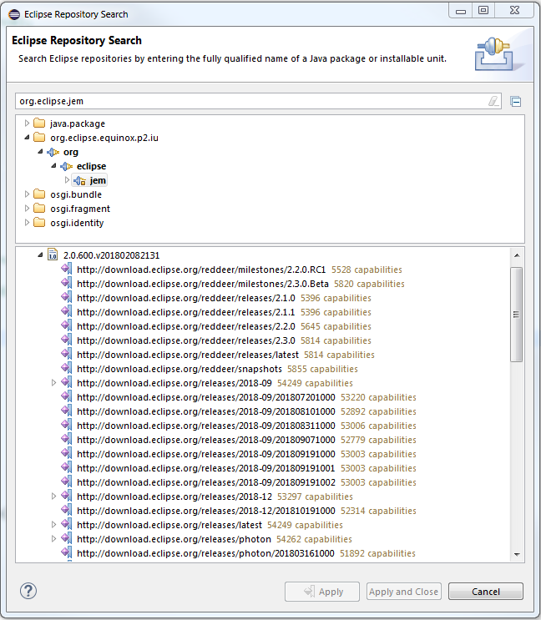The width and height of the screenshot is (541, 620).
Task: Select the osgi.identity tree label
Action: [77, 223]
